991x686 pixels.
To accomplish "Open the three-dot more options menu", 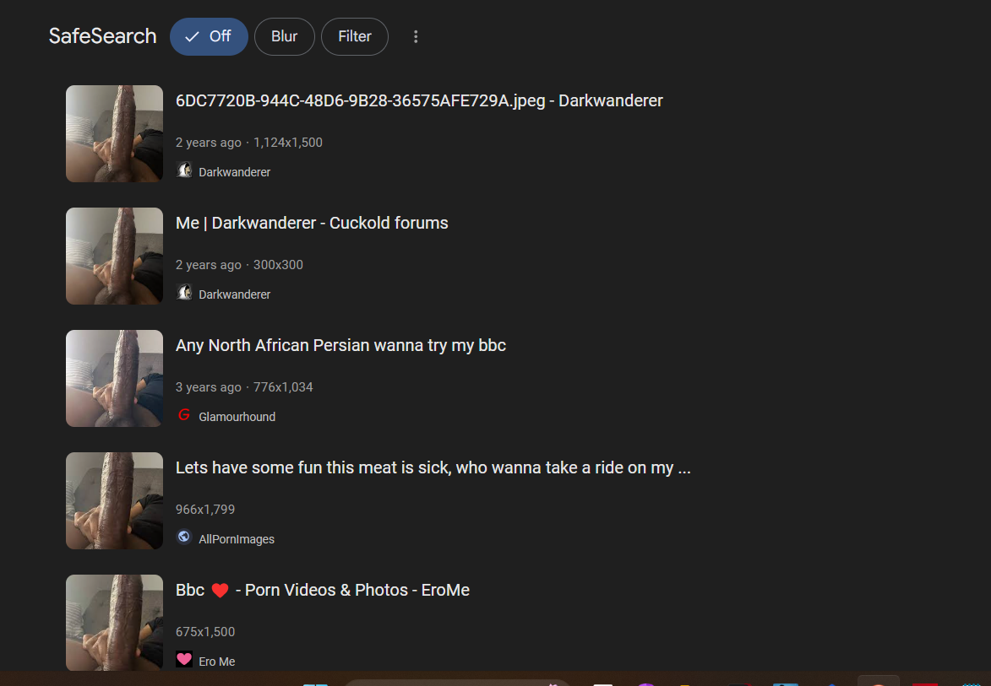I will pos(415,36).
